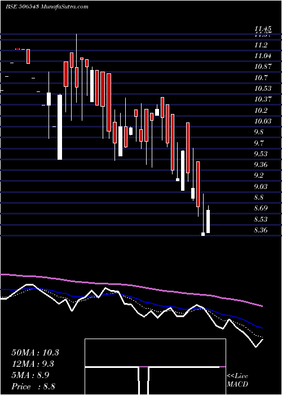This screenshot has height=395, width=282.
Task: Click the 12MA : 9.3 readout
Action: click(x=33, y=364)
